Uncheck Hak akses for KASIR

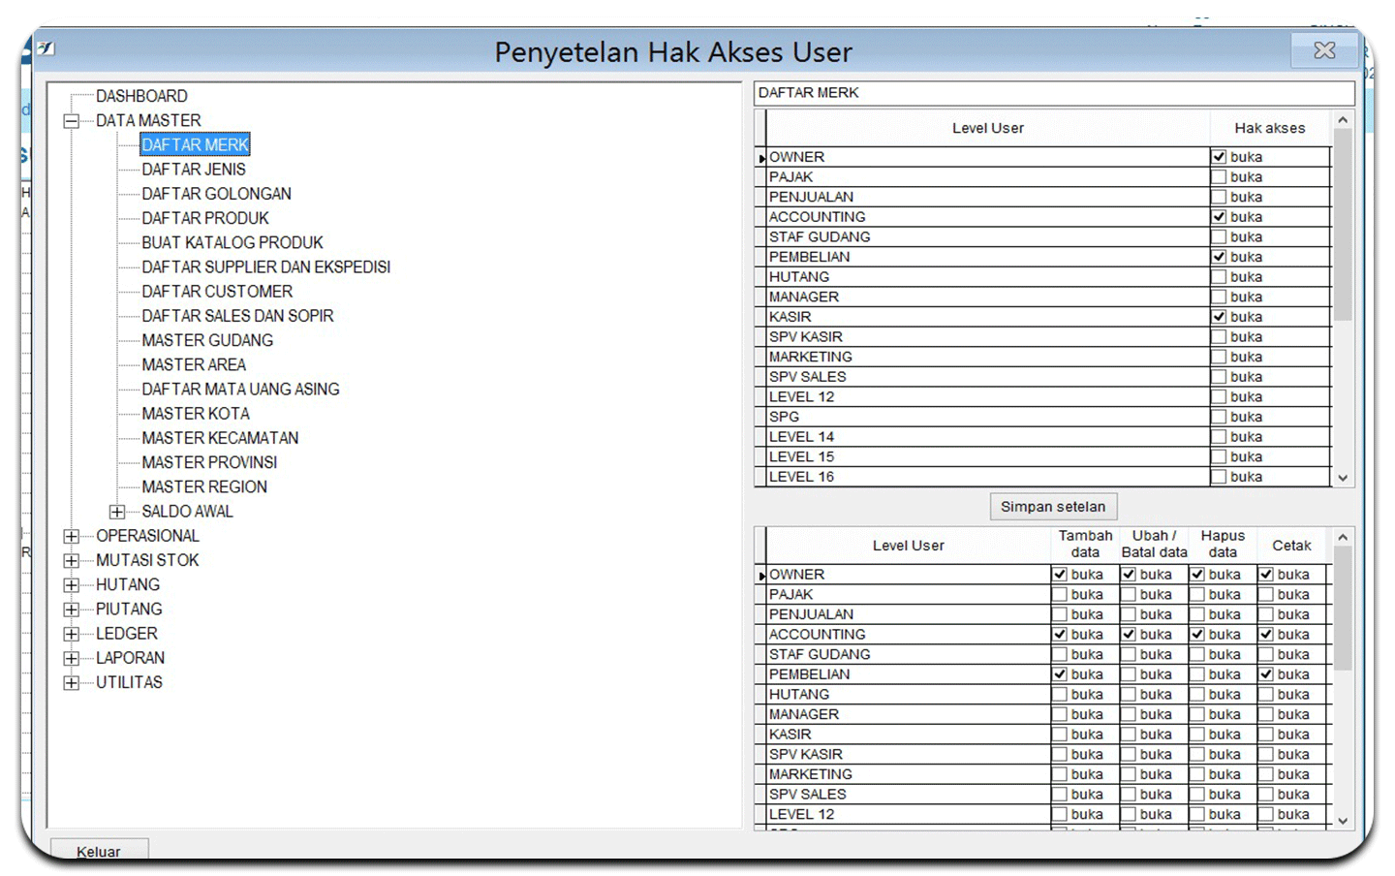coord(1219,317)
